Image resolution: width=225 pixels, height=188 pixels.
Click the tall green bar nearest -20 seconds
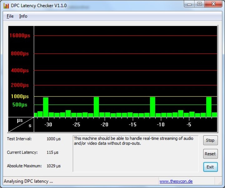point(96,107)
